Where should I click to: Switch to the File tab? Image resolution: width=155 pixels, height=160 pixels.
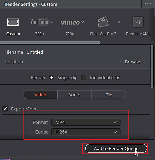pyautogui.click(x=109, y=95)
